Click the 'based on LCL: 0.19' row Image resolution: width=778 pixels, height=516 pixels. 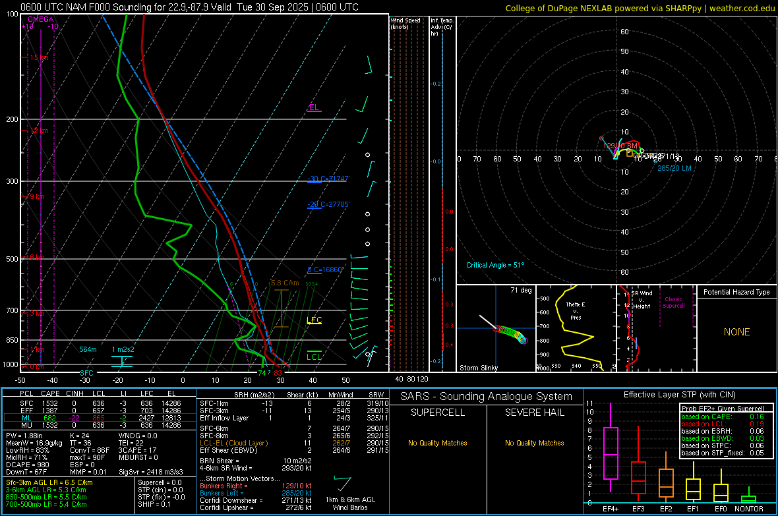pos(723,424)
